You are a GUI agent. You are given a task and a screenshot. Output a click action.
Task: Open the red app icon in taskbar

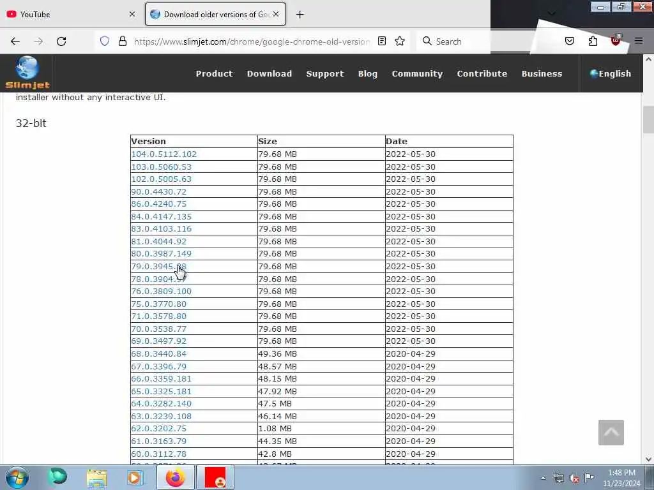215,477
